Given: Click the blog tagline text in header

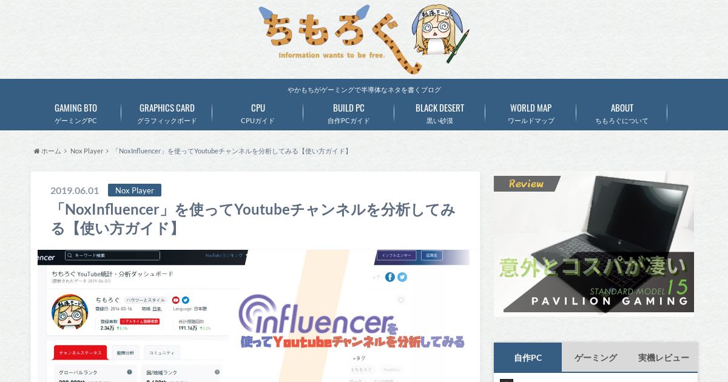Looking at the screenshot, I should tap(364, 90).
